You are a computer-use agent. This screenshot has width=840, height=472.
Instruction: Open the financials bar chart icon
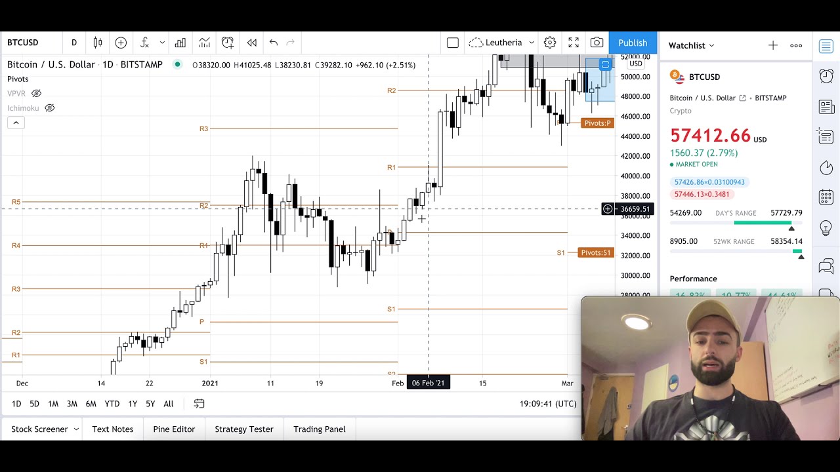click(x=180, y=43)
